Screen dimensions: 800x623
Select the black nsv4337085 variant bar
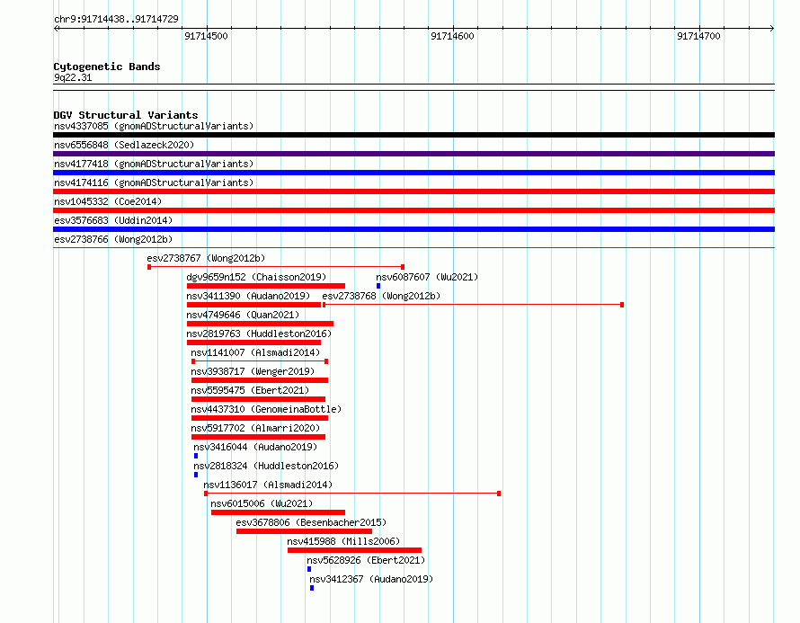pos(413,135)
